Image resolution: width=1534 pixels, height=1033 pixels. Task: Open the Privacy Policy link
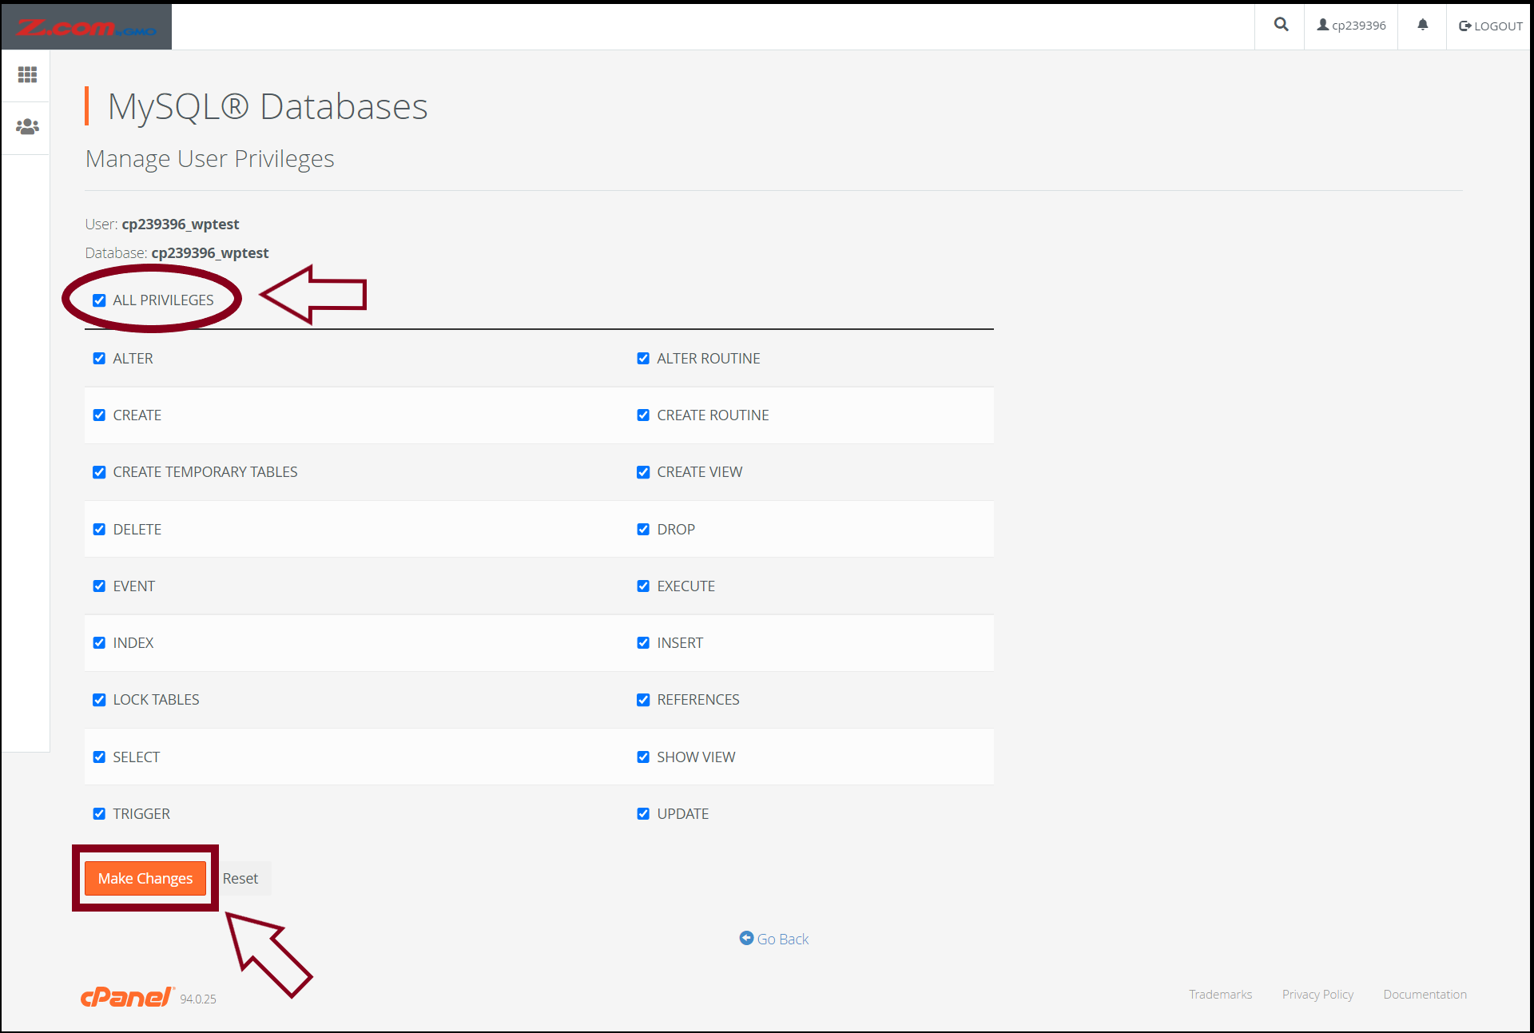pos(1317,994)
